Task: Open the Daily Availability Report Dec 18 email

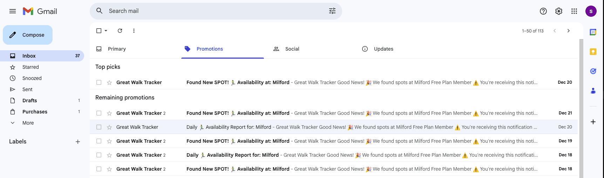Action: (x=334, y=155)
